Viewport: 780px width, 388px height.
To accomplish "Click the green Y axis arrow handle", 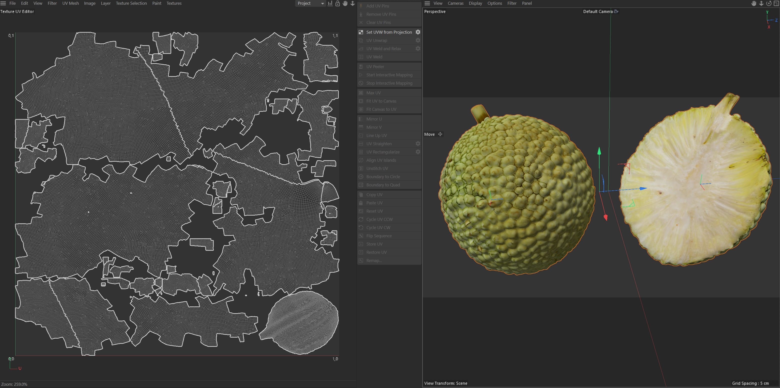I will (x=599, y=151).
